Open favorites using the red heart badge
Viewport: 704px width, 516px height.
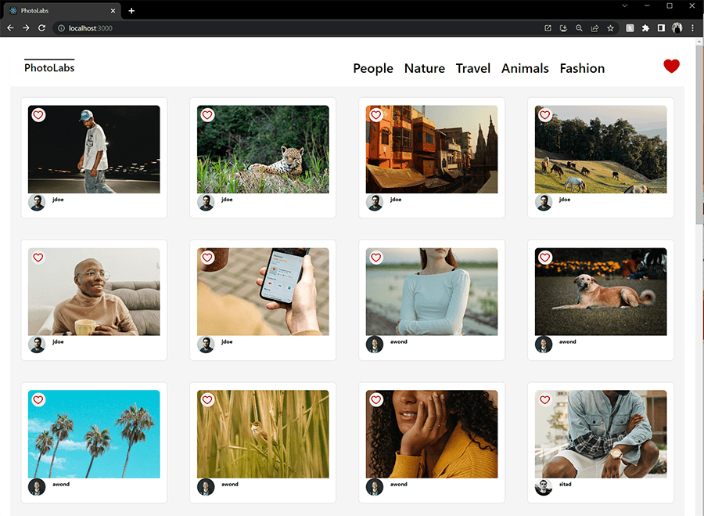pos(671,67)
